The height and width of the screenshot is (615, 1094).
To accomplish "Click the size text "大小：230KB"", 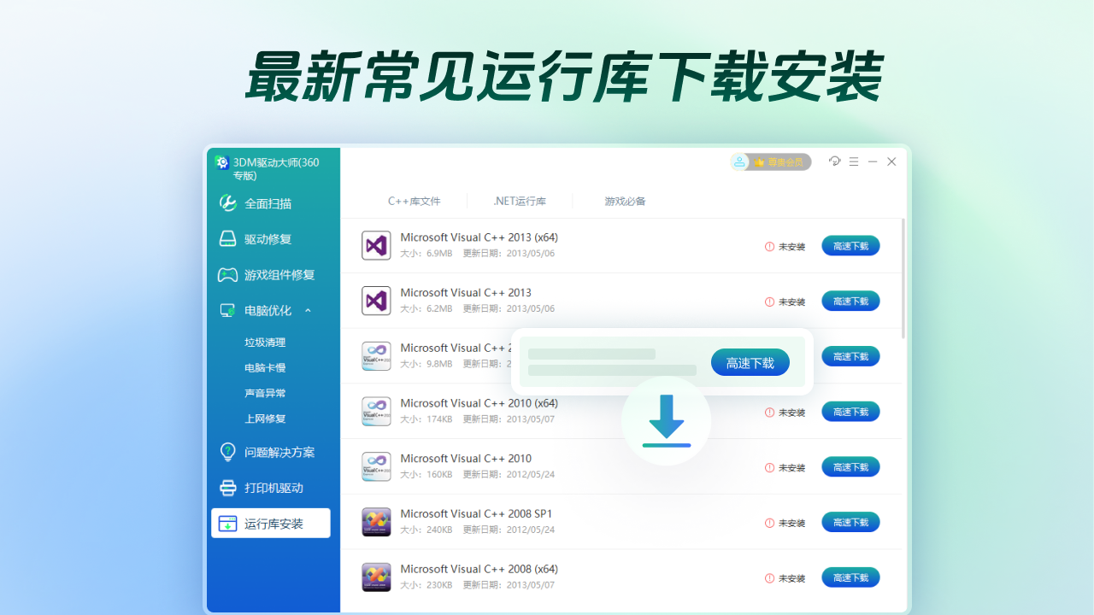I will (426, 585).
